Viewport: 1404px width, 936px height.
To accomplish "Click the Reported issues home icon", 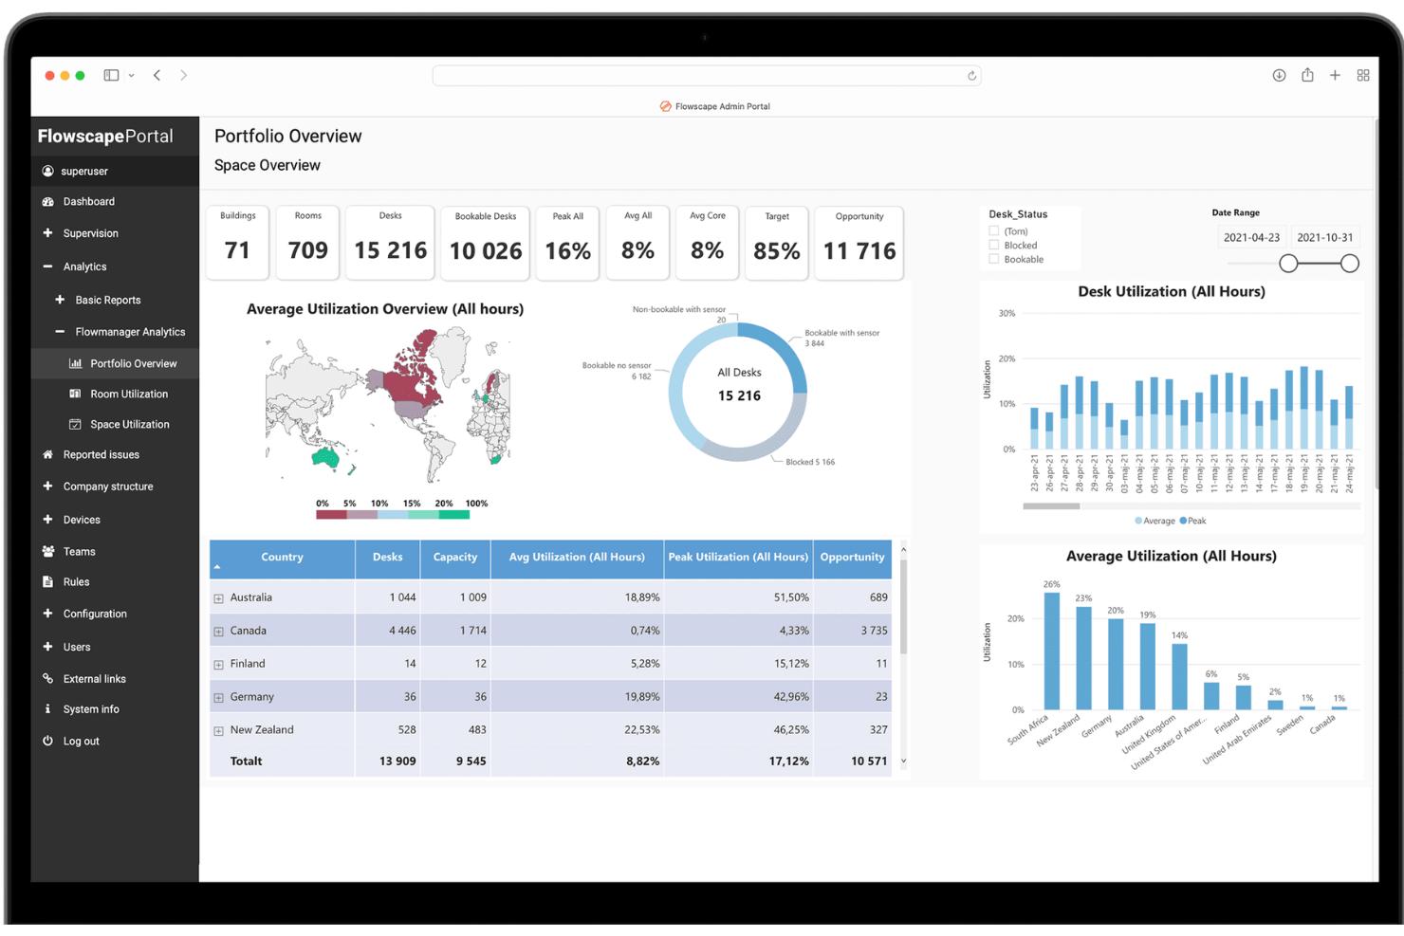I will point(47,454).
